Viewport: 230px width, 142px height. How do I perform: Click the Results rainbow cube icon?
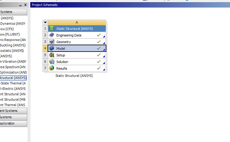[x=52, y=68]
